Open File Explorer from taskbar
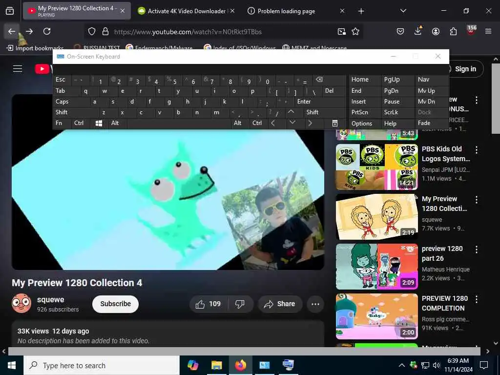500x375 pixels. [x=216, y=365]
